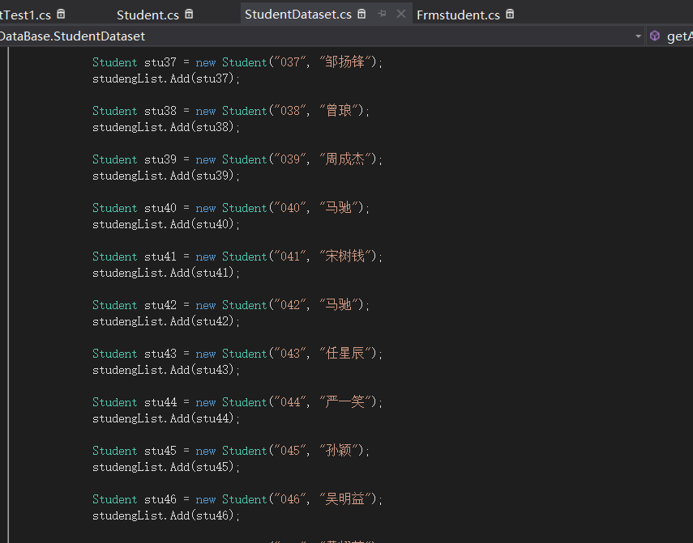Click the purple cube icon beside getA
693x543 pixels.
coord(655,36)
